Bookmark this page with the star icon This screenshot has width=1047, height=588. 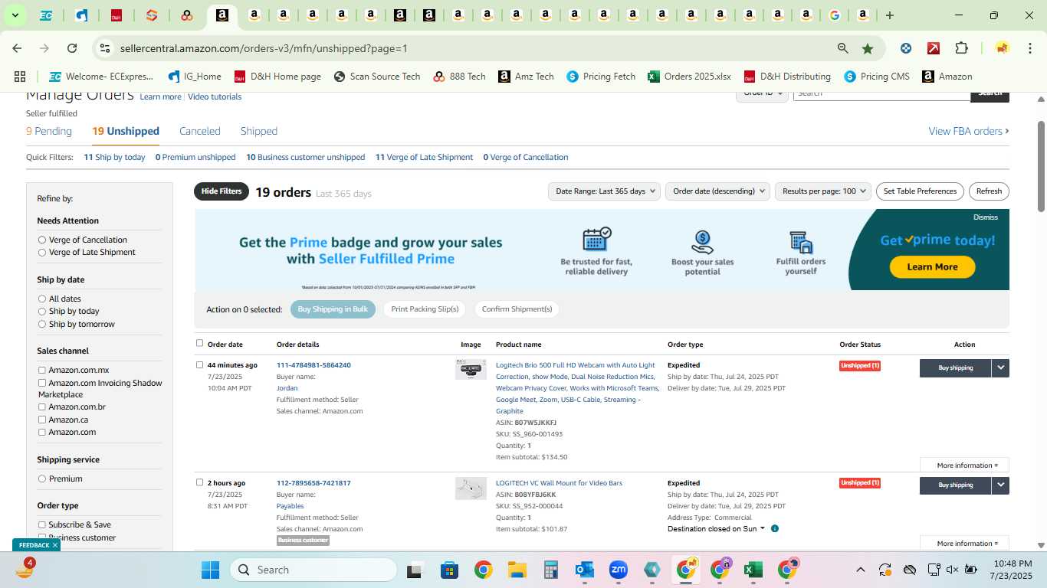pos(868,48)
